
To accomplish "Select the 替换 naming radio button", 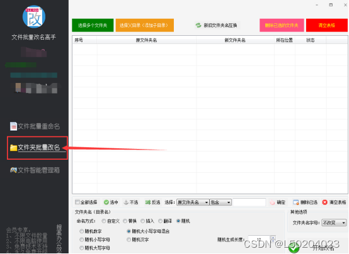I will 125,221.
